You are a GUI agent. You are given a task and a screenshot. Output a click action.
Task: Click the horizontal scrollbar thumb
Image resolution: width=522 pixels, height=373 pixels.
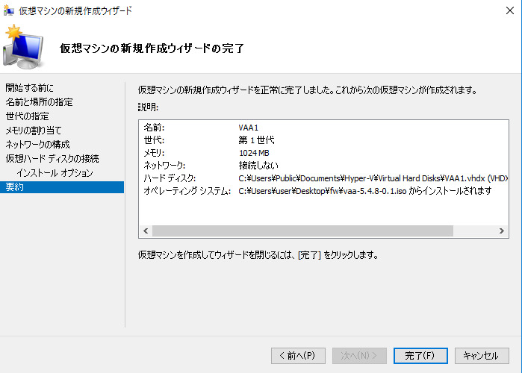point(302,231)
